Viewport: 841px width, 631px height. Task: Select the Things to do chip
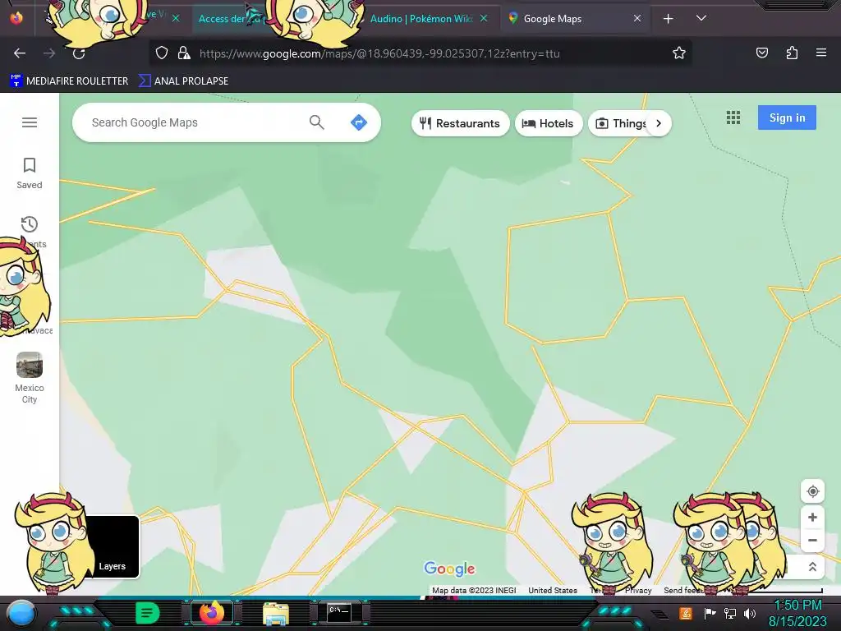(x=620, y=123)
